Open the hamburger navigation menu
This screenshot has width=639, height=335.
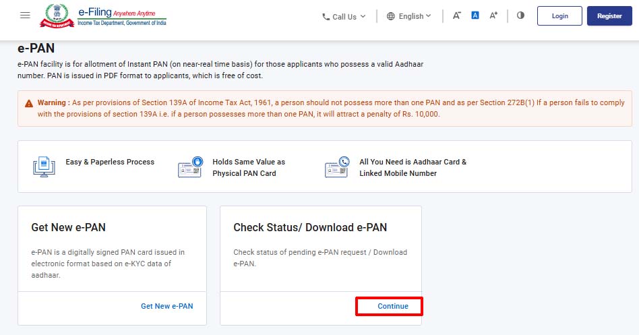(x=25, y=16)
